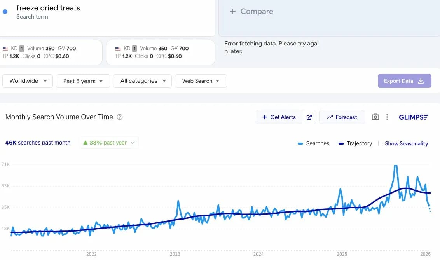Image resolution: width=440 pixels, height=260 pixels.
Task: Open the Worldwide region dropdown
Action: click(x=28, y=81)
